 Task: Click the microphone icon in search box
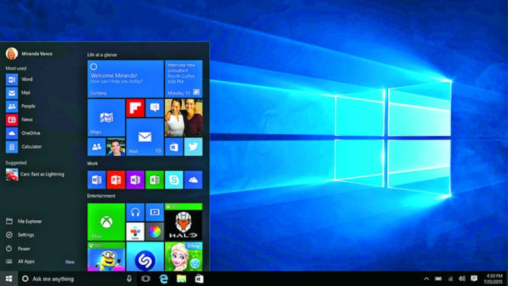tap(129, 279)
